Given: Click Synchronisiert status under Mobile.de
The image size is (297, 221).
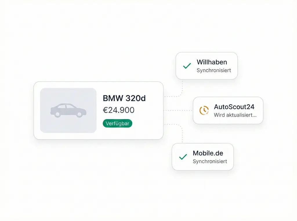Looking at the screenshot, I should (210, 161).
